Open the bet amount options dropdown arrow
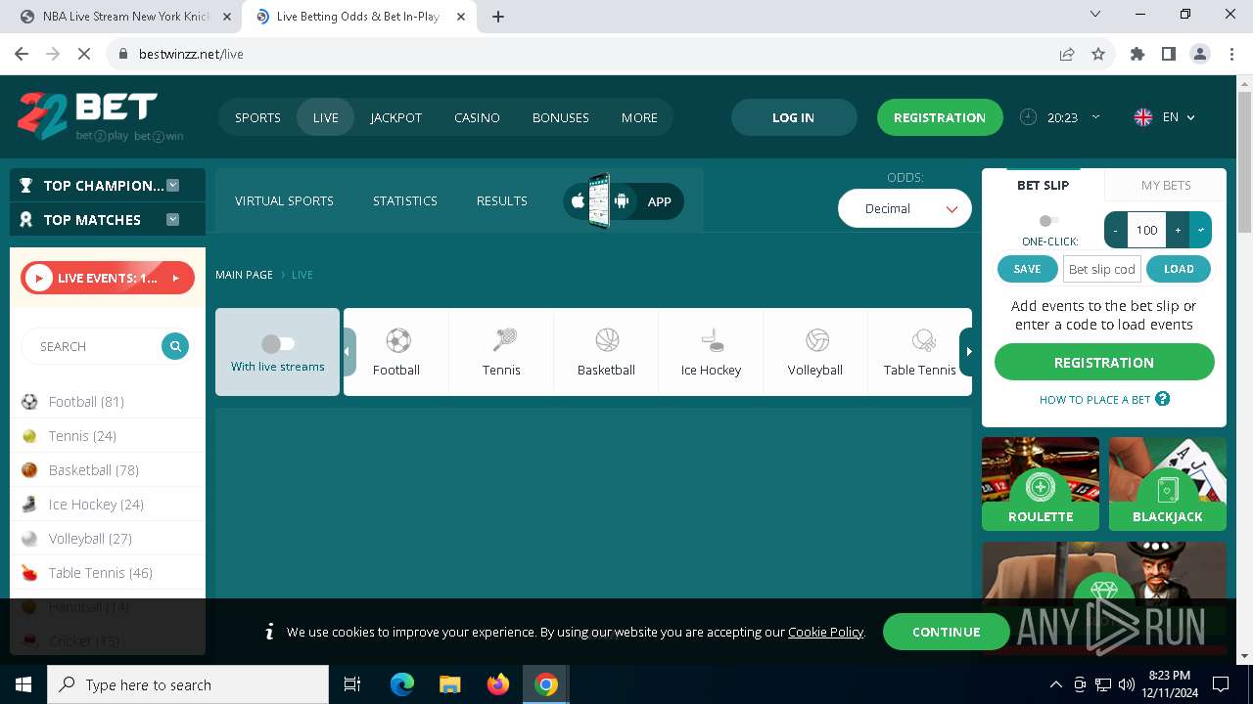The height and width of the screenshot is (704, 1253). [1201, 230]
